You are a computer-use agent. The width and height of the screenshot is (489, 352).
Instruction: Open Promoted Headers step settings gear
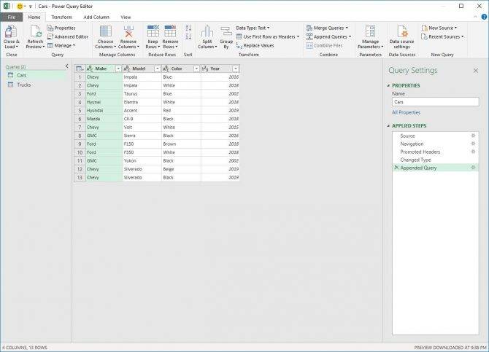[x=473, y=152]
